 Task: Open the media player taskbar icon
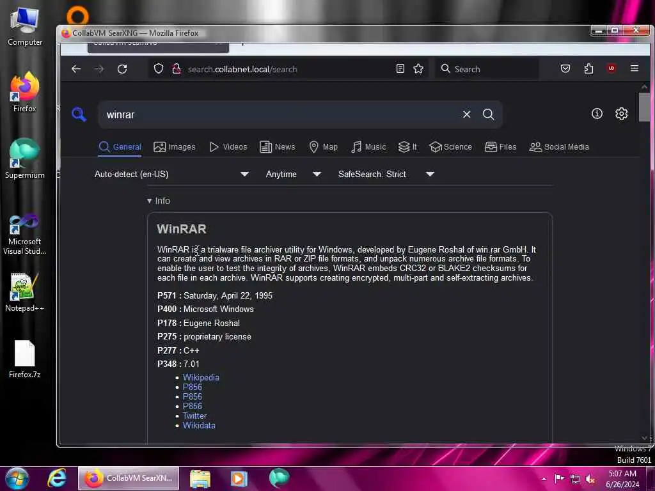pyautogui.click(x=239, y=478)
